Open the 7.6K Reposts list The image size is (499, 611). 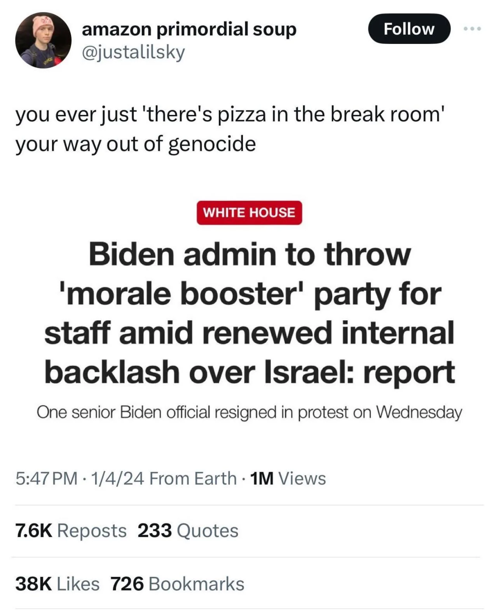71,531
